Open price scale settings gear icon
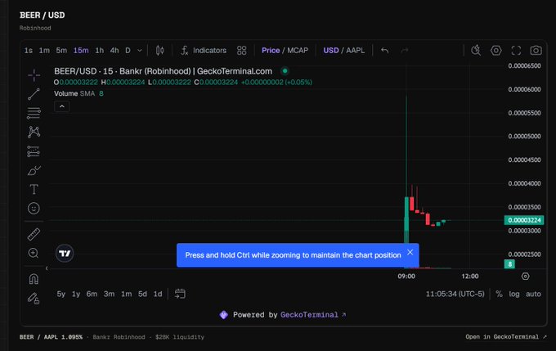Viewport: 556px width, 351px height. 526,276
